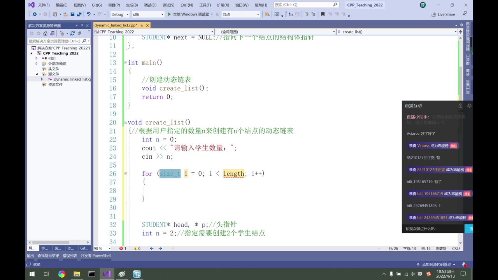
Task: Click the Undo toolbar icon
Action: click(89, 14)
